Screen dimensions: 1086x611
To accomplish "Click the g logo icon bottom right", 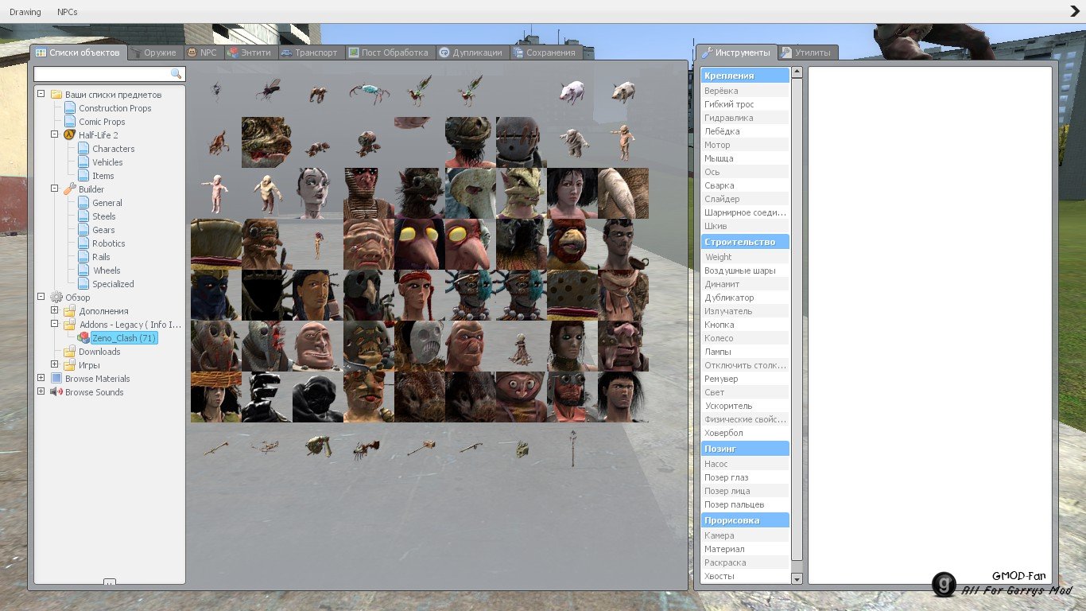I will tap(944, 584).
